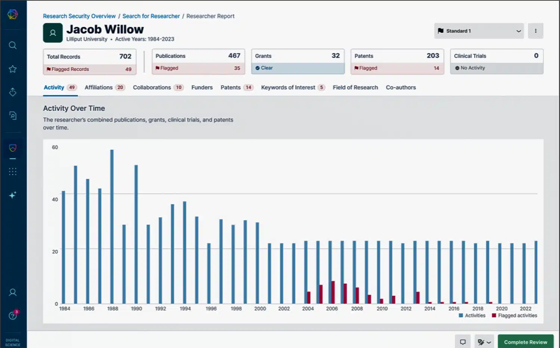Click the diamond-arrow icon in the sidebar
560x348 pixels.
click(13, 92)
